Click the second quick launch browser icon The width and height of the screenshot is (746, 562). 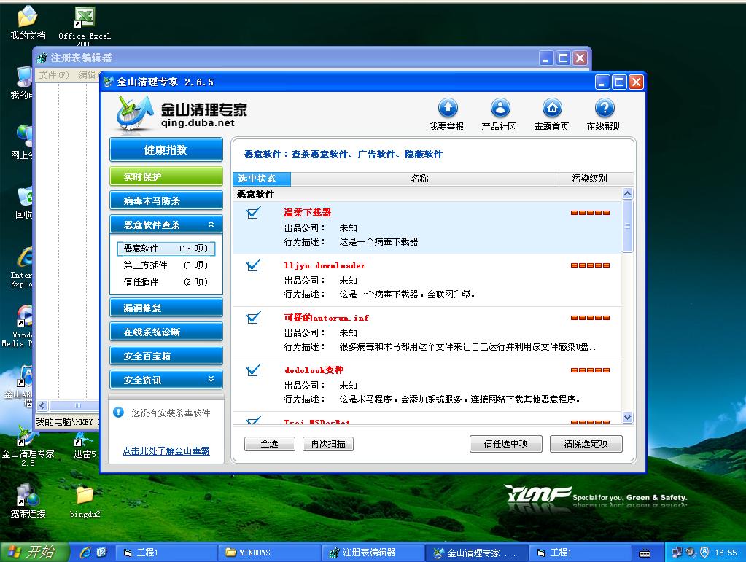pyautogui.click(x=101, y=552)
